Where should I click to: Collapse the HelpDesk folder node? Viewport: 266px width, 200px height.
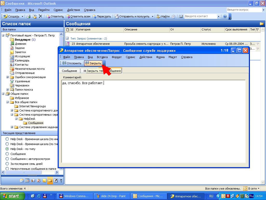click(x=16, y=119)
